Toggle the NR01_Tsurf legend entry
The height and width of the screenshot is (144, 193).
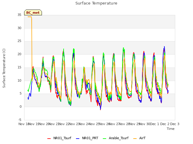pyautogui.click(x=59, y=138)
